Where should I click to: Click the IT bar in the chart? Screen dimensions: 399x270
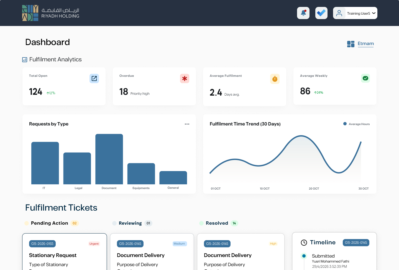(x=45, y=163)
